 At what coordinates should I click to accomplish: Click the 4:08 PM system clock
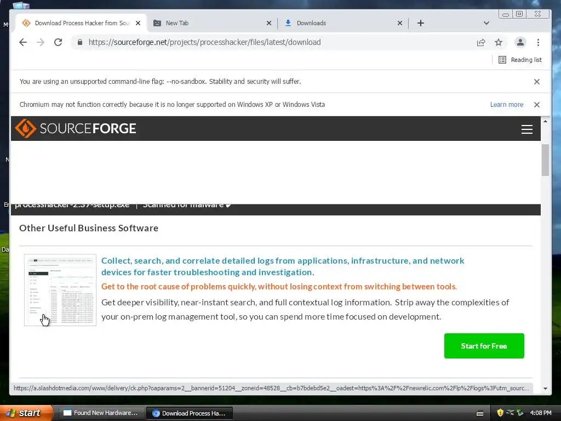541,413
